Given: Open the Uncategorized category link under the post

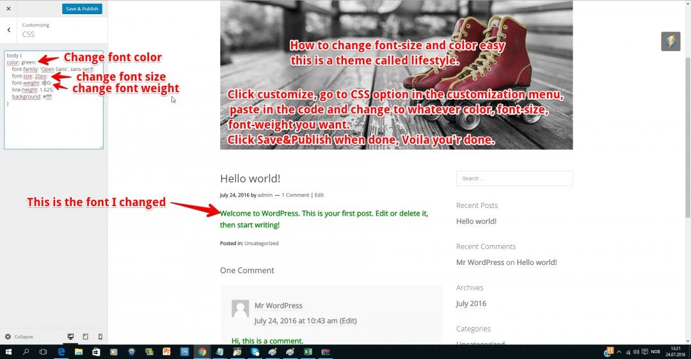Looking at the screenshot, I should point(261,243).
